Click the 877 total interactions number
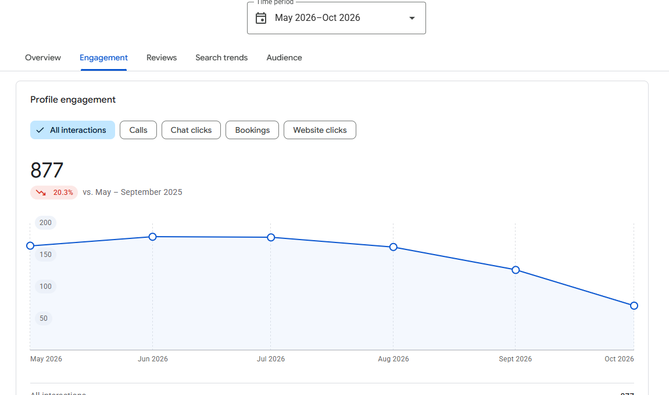 click(x=47, y=171)
